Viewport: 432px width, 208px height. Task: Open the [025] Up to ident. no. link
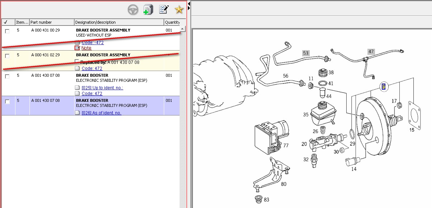(103, 88)
